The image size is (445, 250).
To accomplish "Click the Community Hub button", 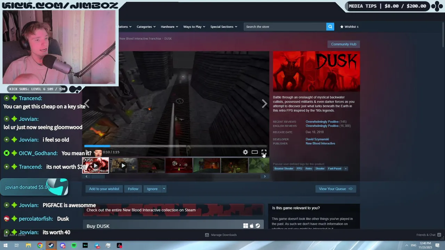I will 343,44.
